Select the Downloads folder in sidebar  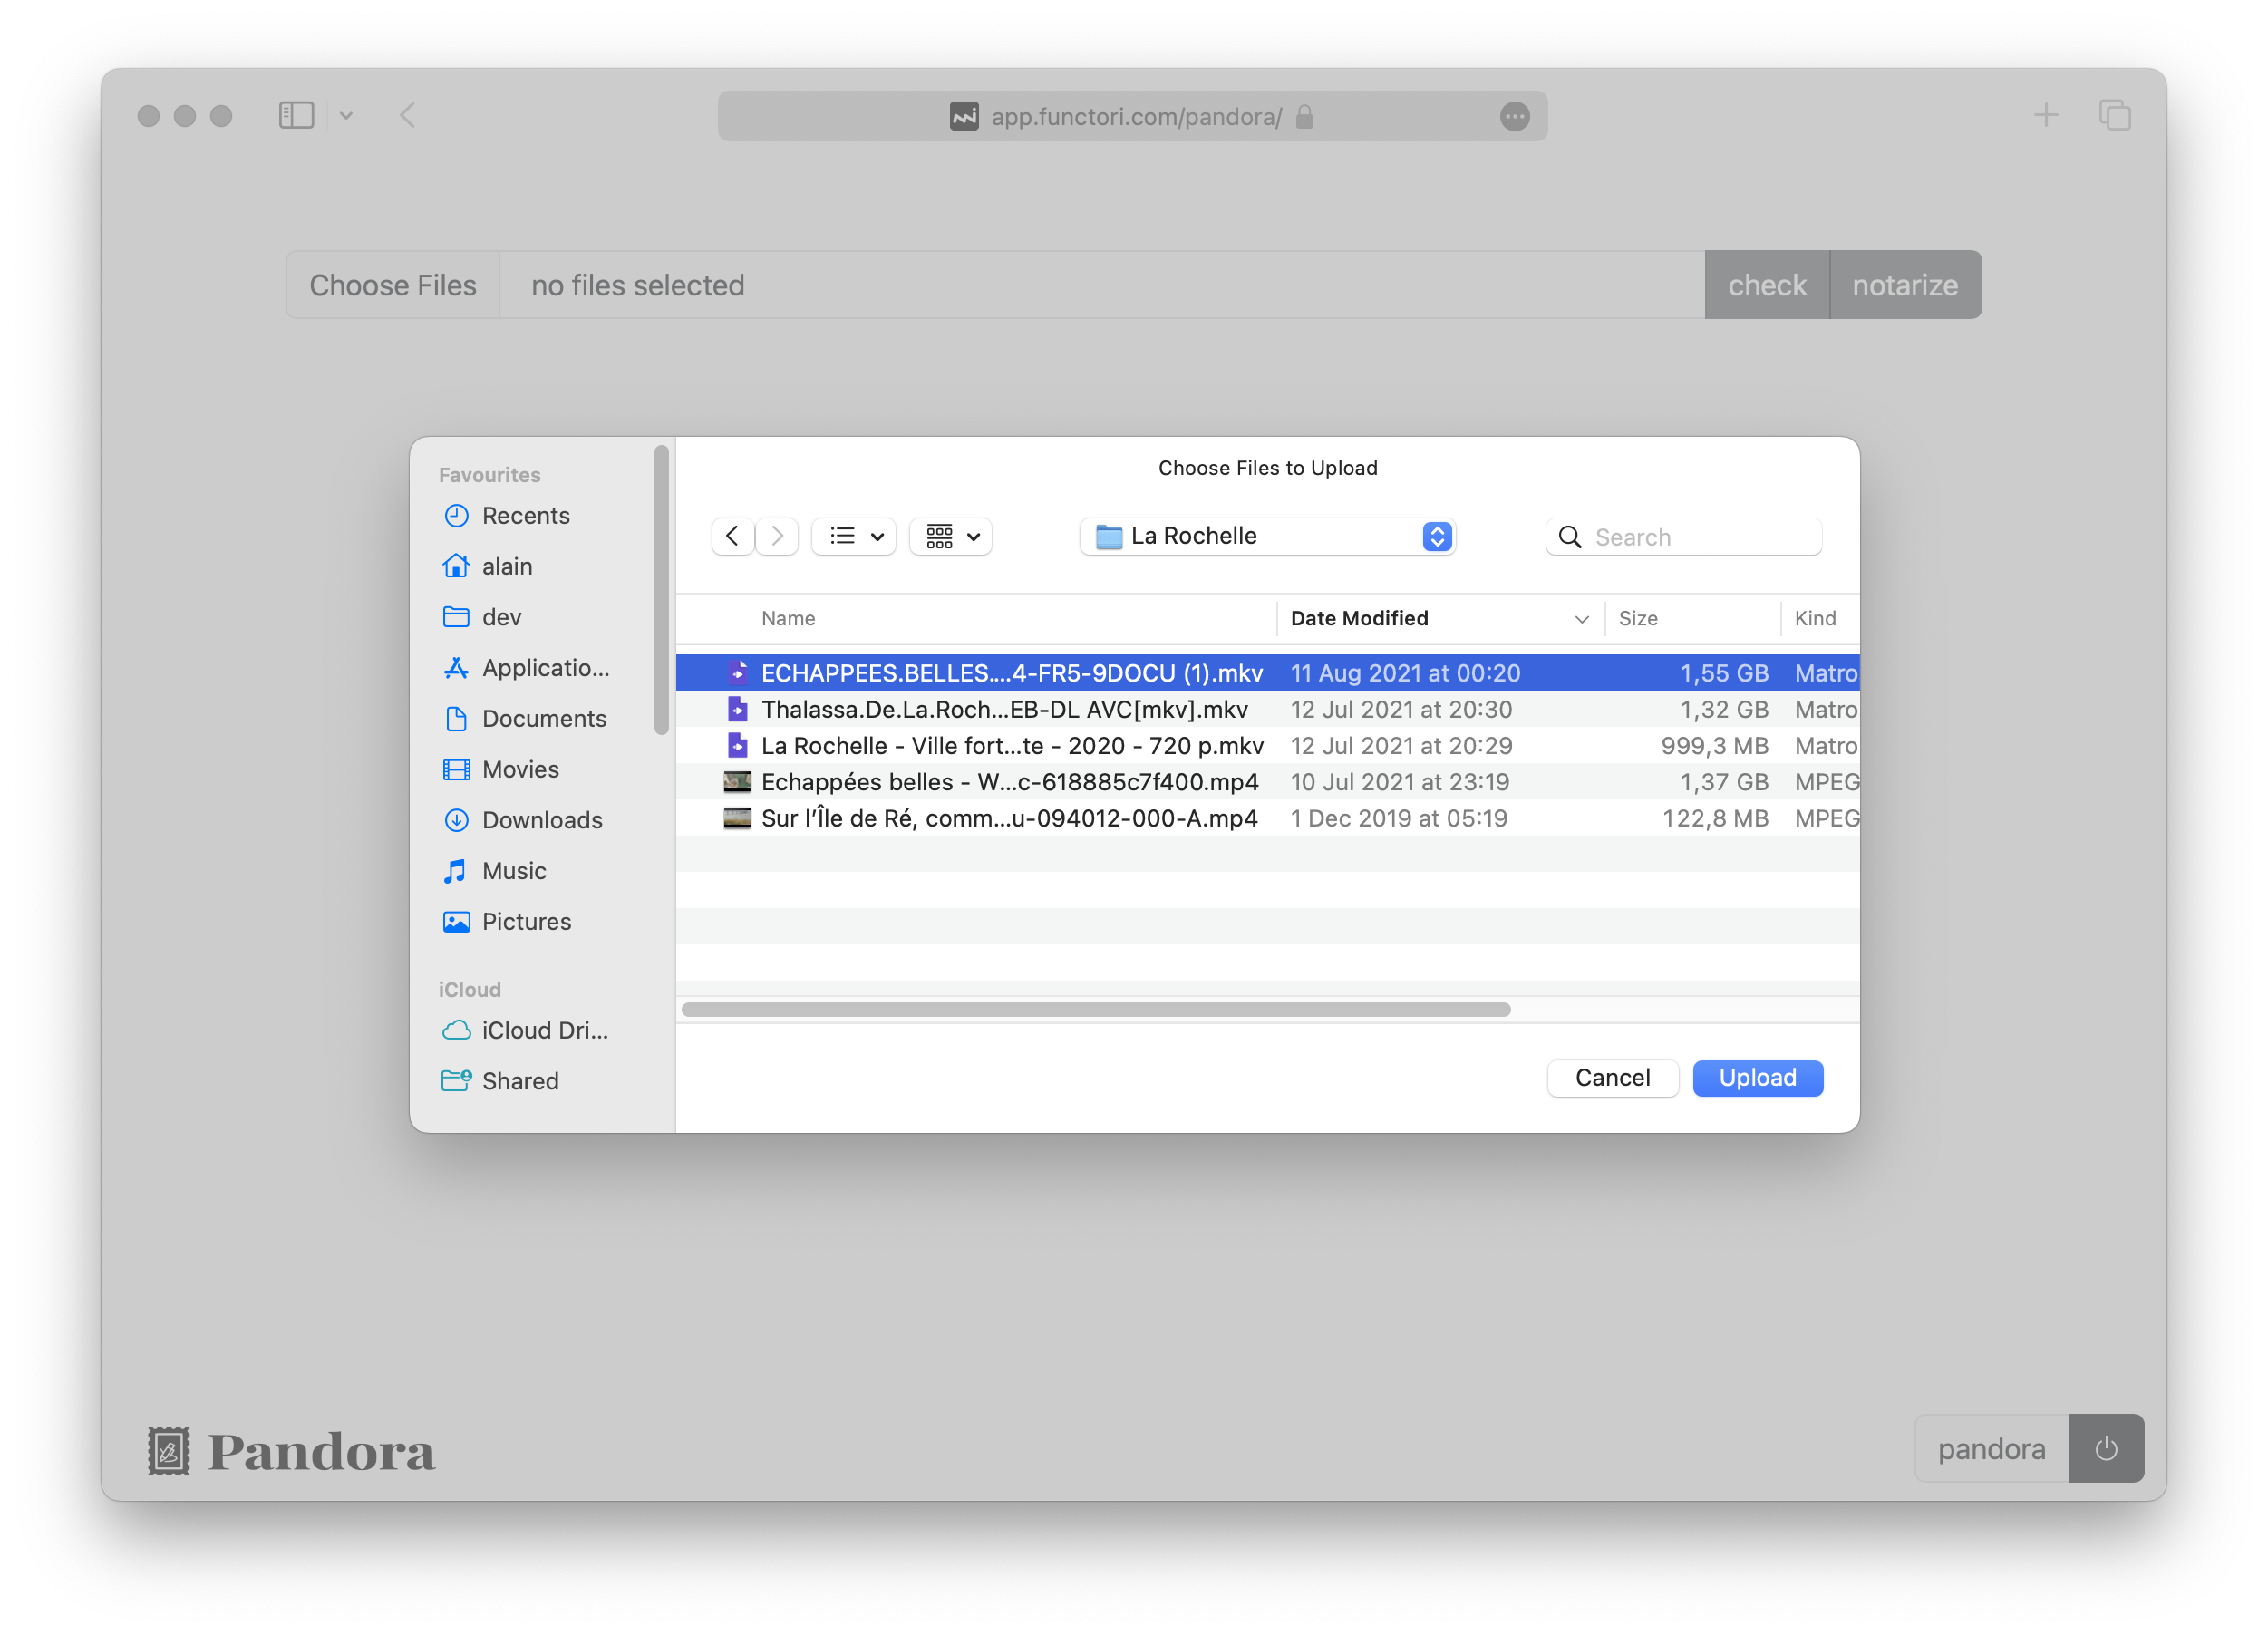[543, 820]
